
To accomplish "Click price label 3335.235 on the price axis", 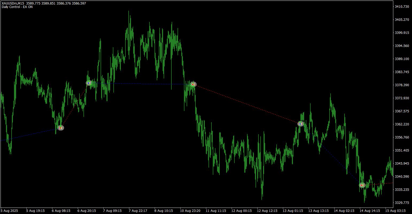I will click(x=402, y=189).
